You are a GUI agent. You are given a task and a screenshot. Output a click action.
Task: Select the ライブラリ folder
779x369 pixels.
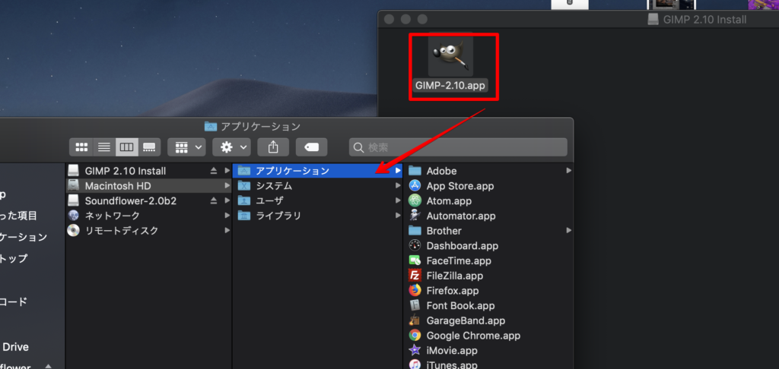click(318, 216)
